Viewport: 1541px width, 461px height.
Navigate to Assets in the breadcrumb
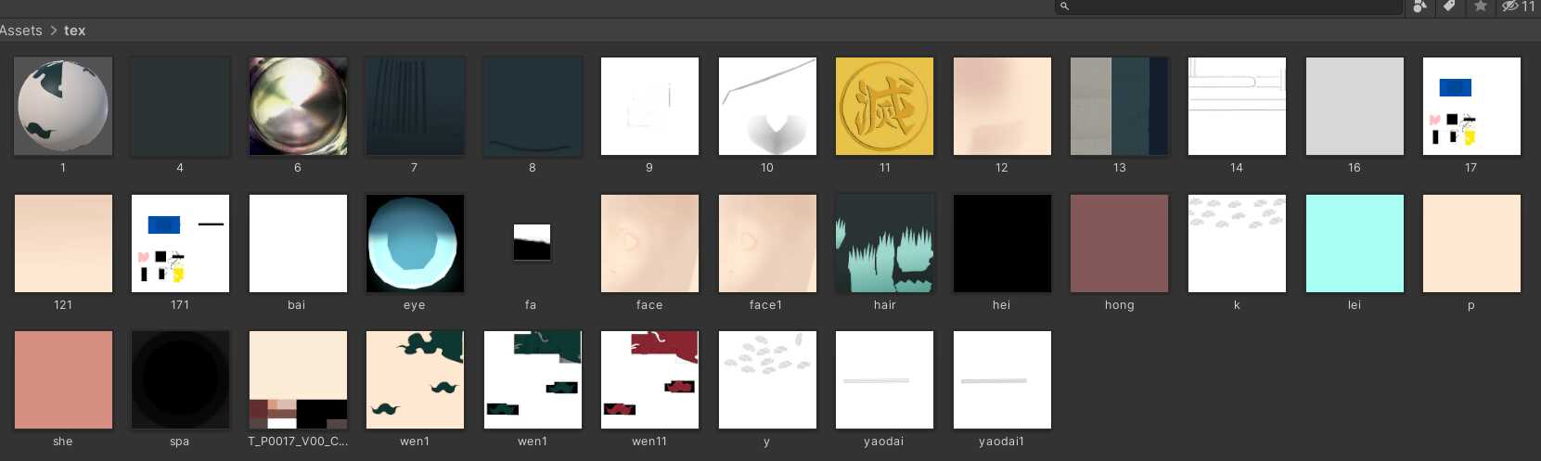coord(21,31)
